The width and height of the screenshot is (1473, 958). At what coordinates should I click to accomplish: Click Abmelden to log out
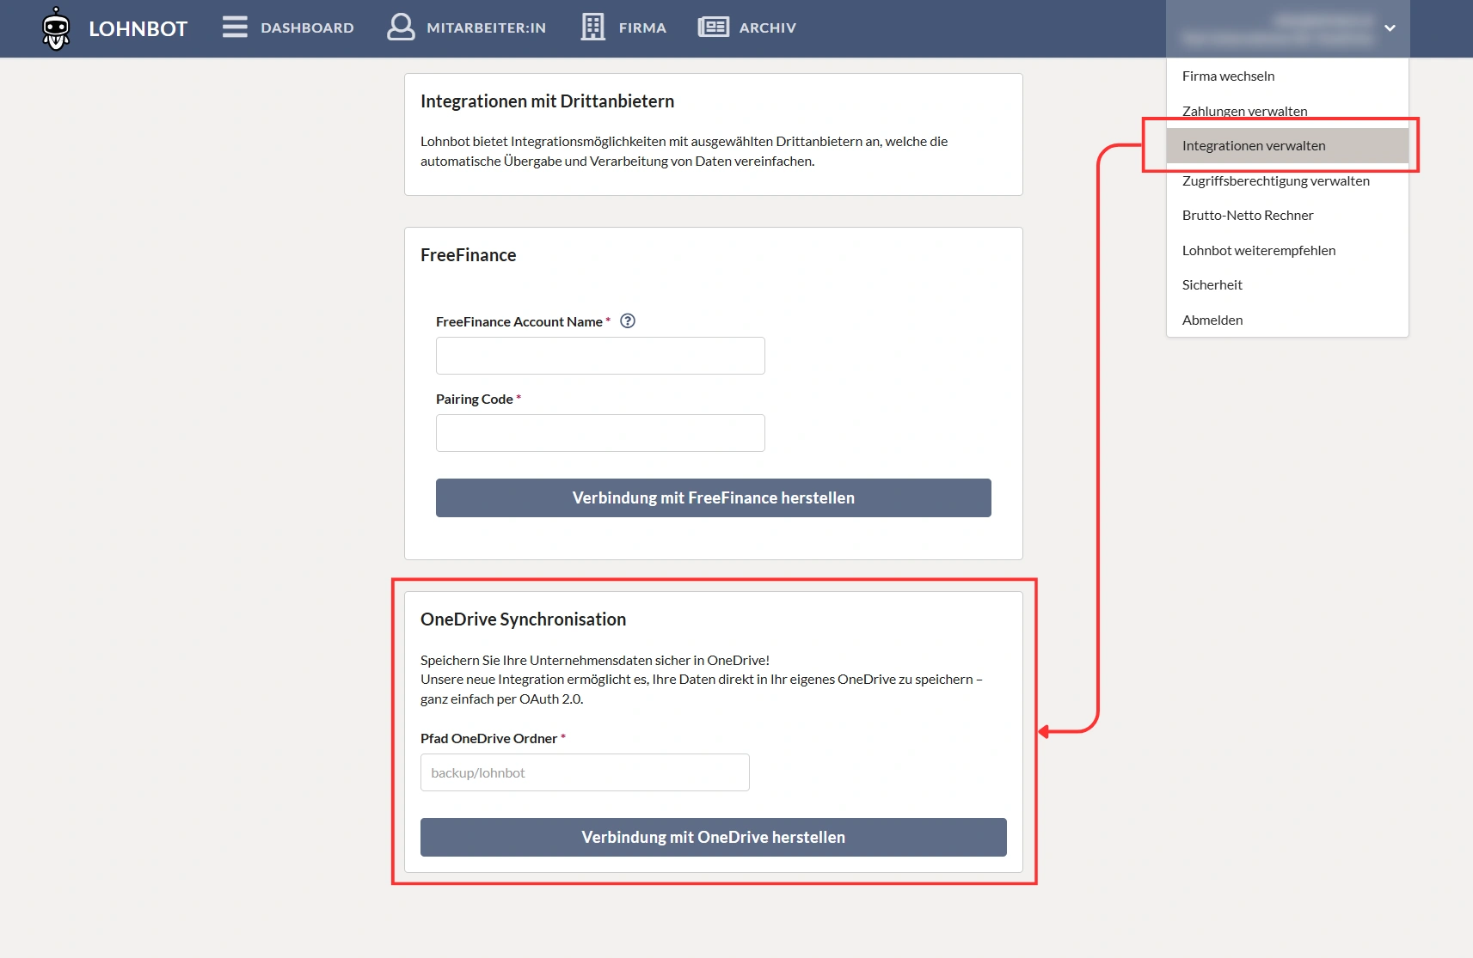coord(1212,320)
